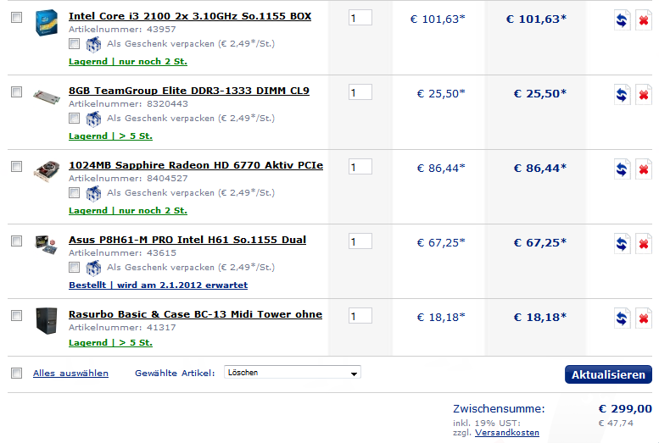
Task: Click the Aktualisieren button
Action: [608, 374]
